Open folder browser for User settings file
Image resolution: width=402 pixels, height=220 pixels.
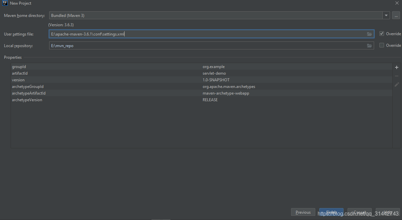369,34
